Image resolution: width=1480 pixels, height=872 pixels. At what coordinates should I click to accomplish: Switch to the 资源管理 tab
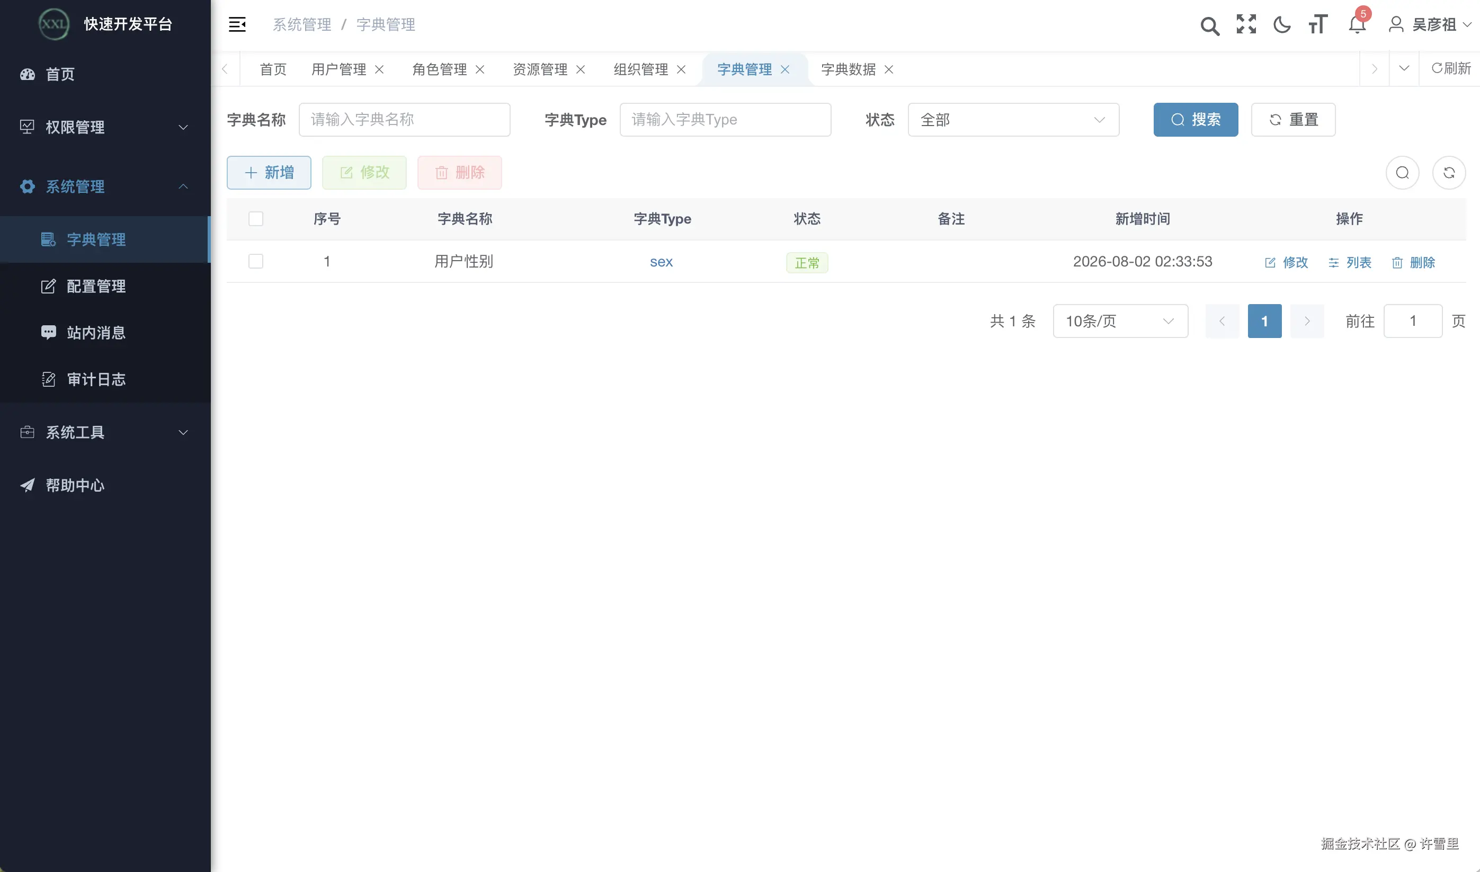click(540, 69)
